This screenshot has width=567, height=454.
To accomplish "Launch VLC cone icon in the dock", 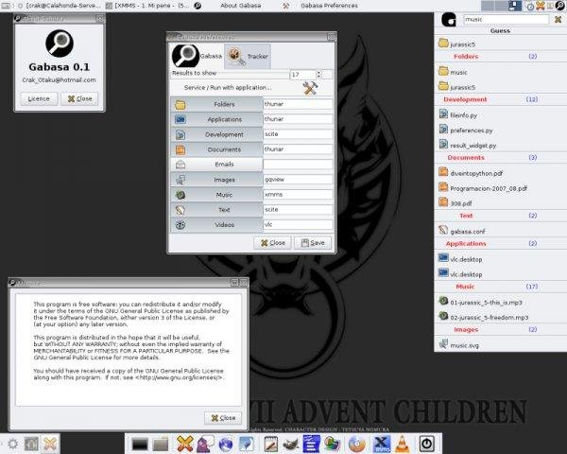I will pos(403,444).
